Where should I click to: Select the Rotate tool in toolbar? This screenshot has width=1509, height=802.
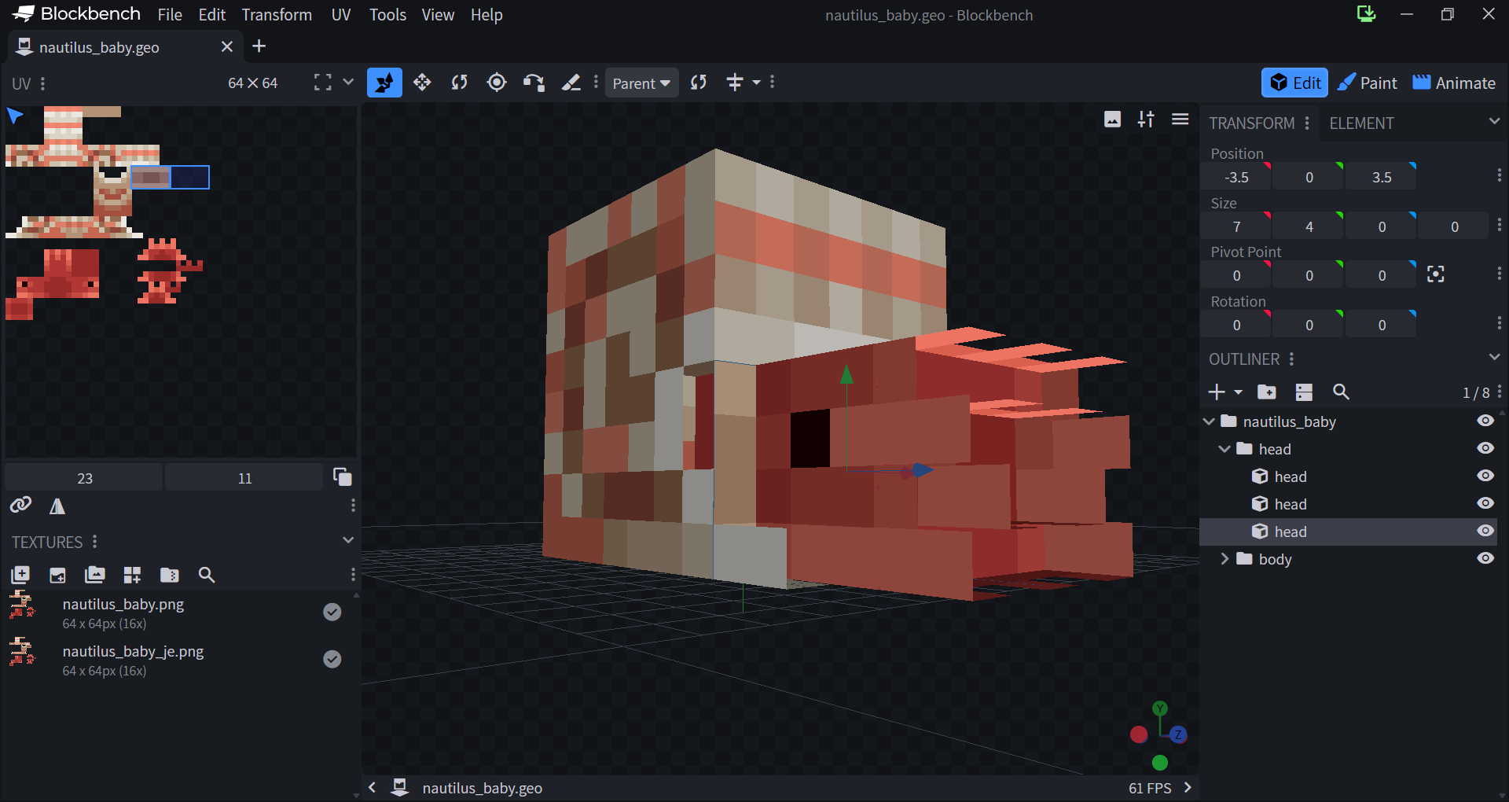[460, 83]
